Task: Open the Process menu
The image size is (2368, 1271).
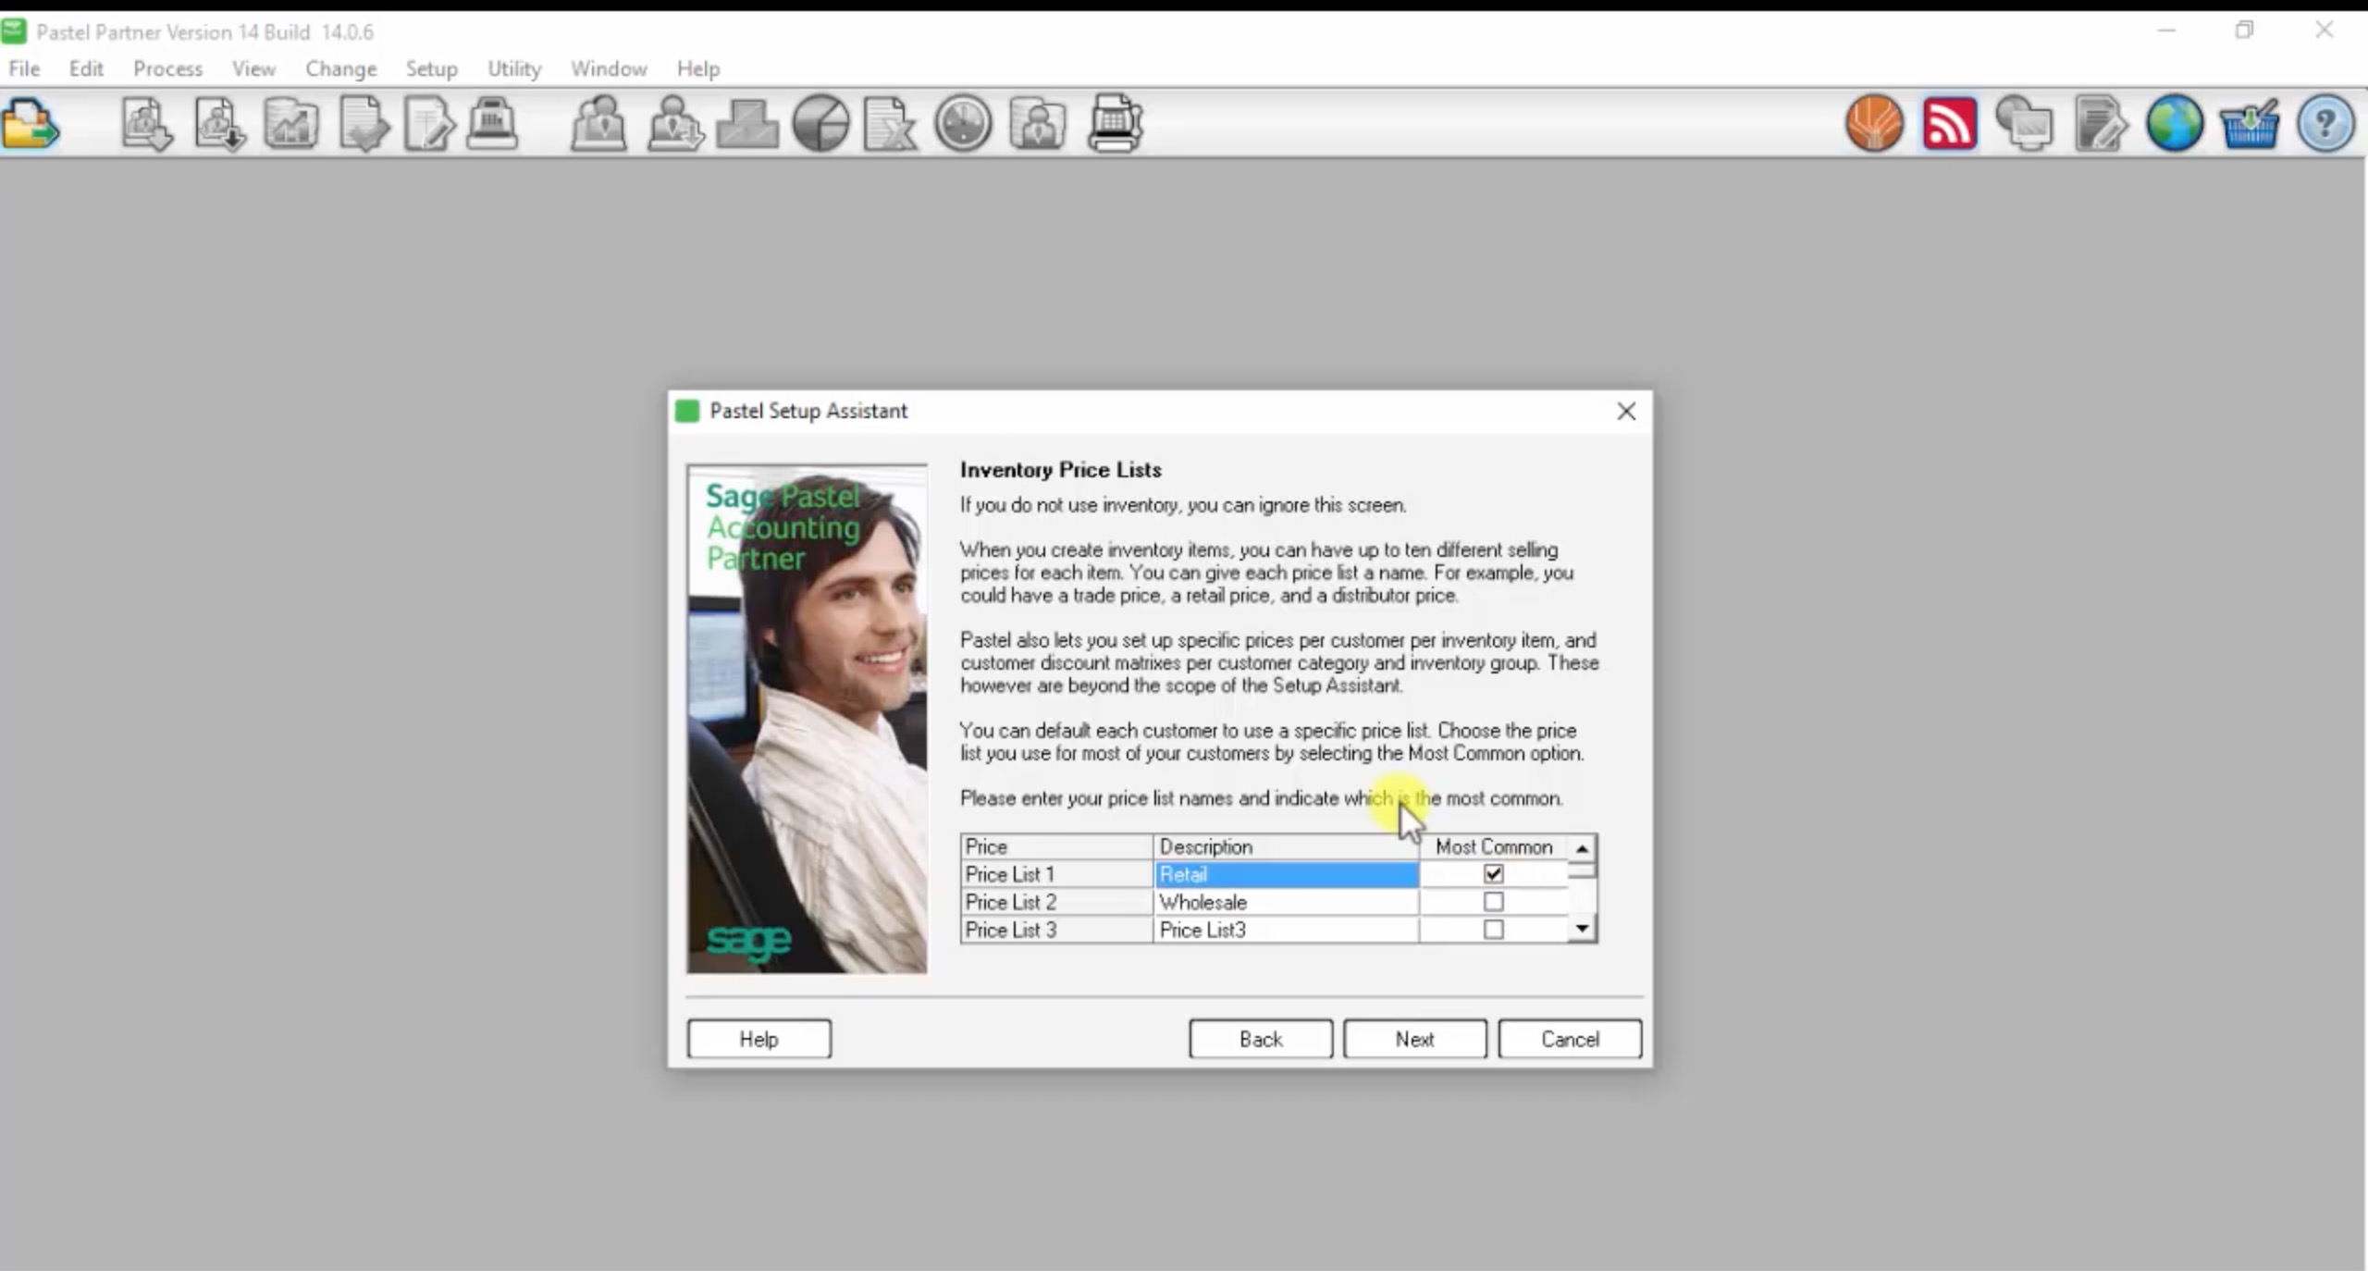Action: tap(167, 68)
